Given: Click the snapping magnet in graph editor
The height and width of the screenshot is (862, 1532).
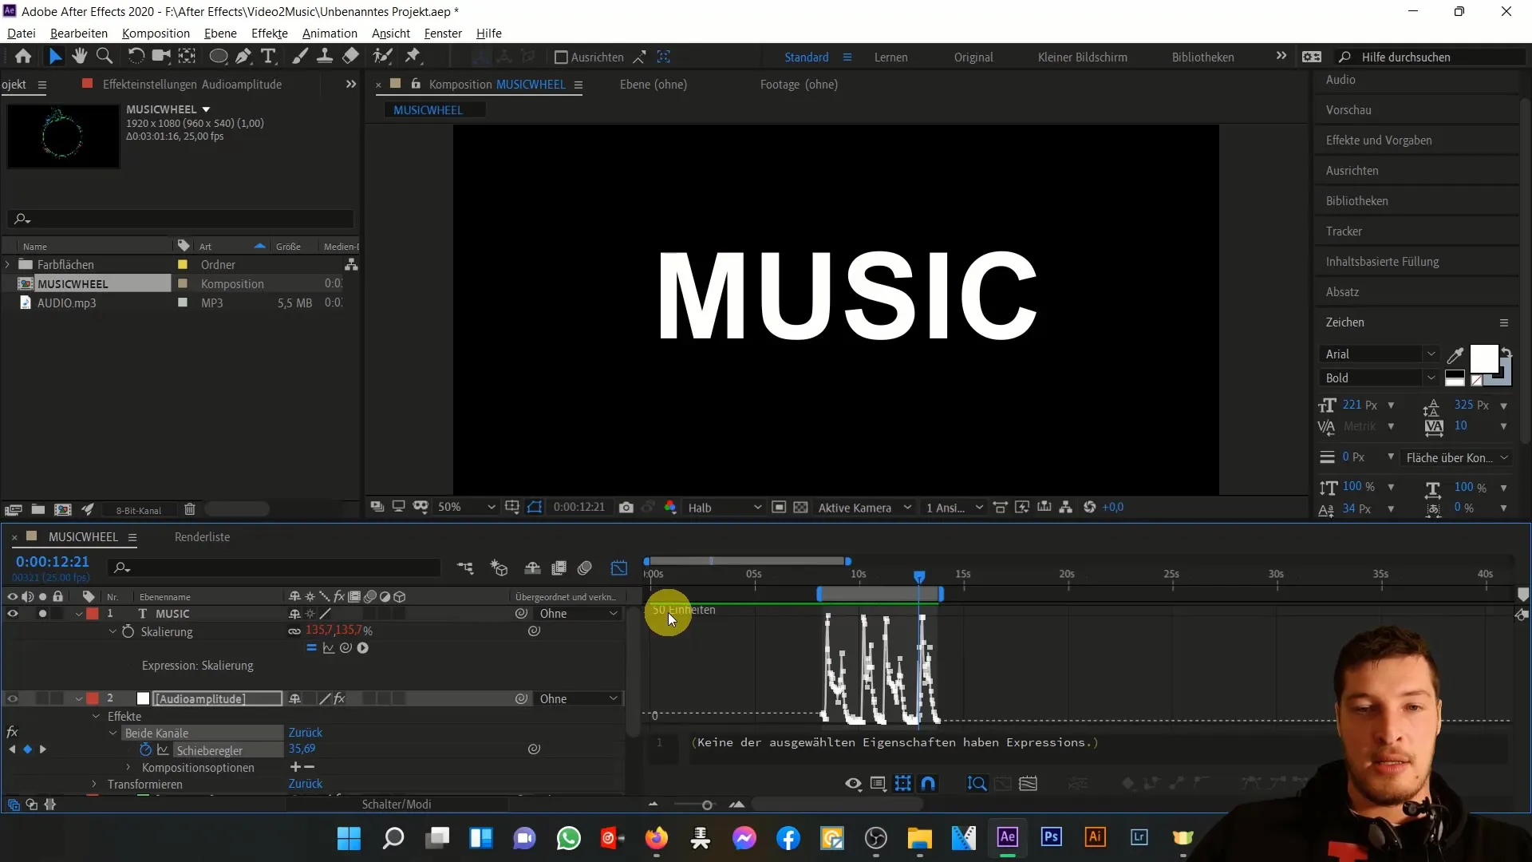Looking at the screenshot, I should pos(928,784).
